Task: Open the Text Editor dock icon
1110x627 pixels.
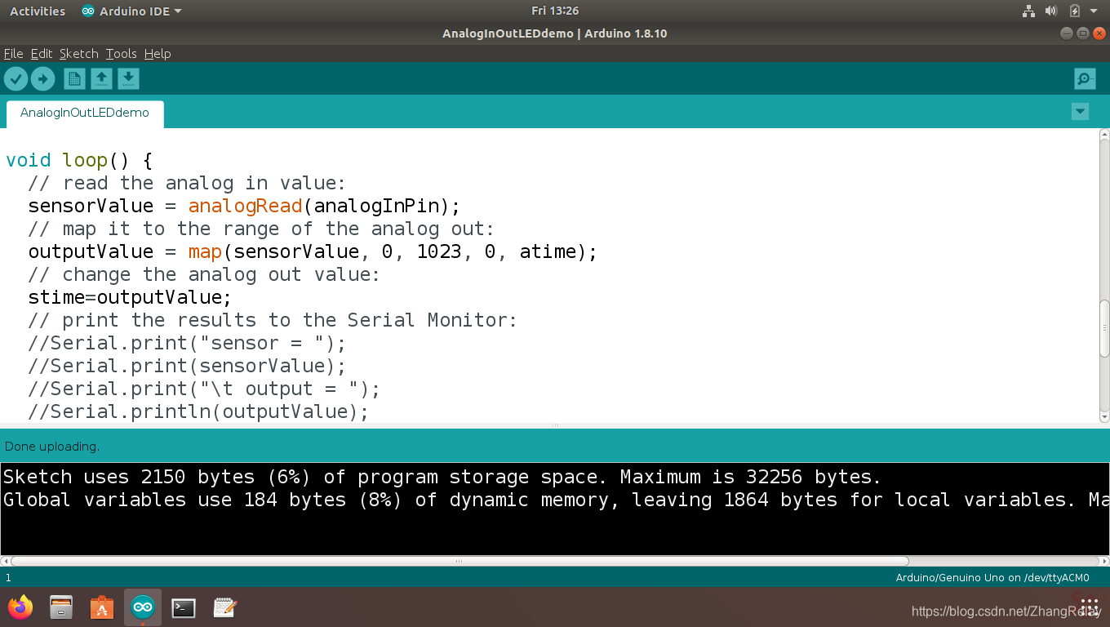Action: click(x=224, y=607)
